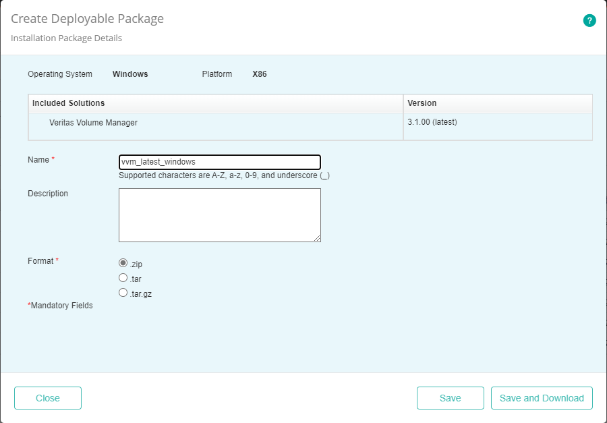Click the Description text area
Image resolution: width=607 pixels, height=423 pixels.
point(219,213)
